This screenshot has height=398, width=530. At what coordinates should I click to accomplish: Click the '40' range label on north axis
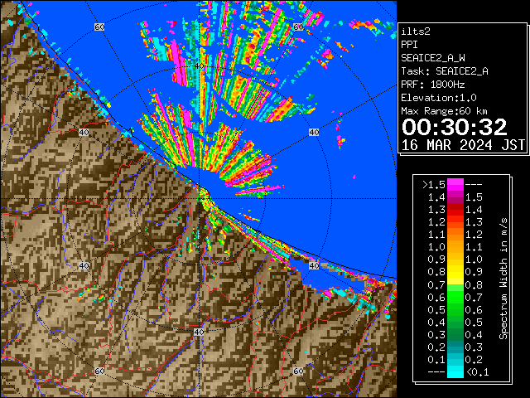tap(199, 66)
